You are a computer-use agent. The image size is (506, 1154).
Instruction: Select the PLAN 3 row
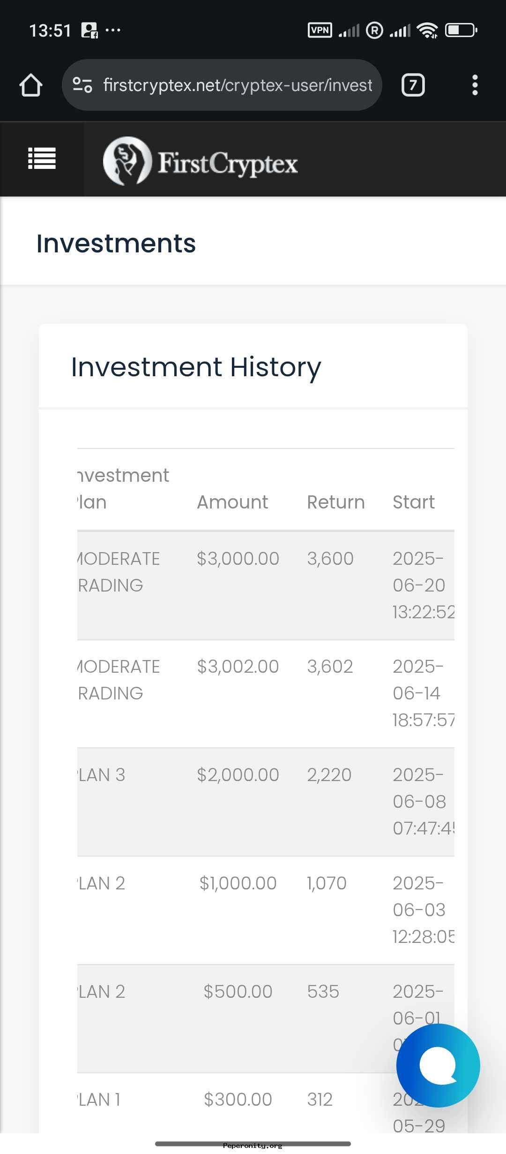[266, 802]
